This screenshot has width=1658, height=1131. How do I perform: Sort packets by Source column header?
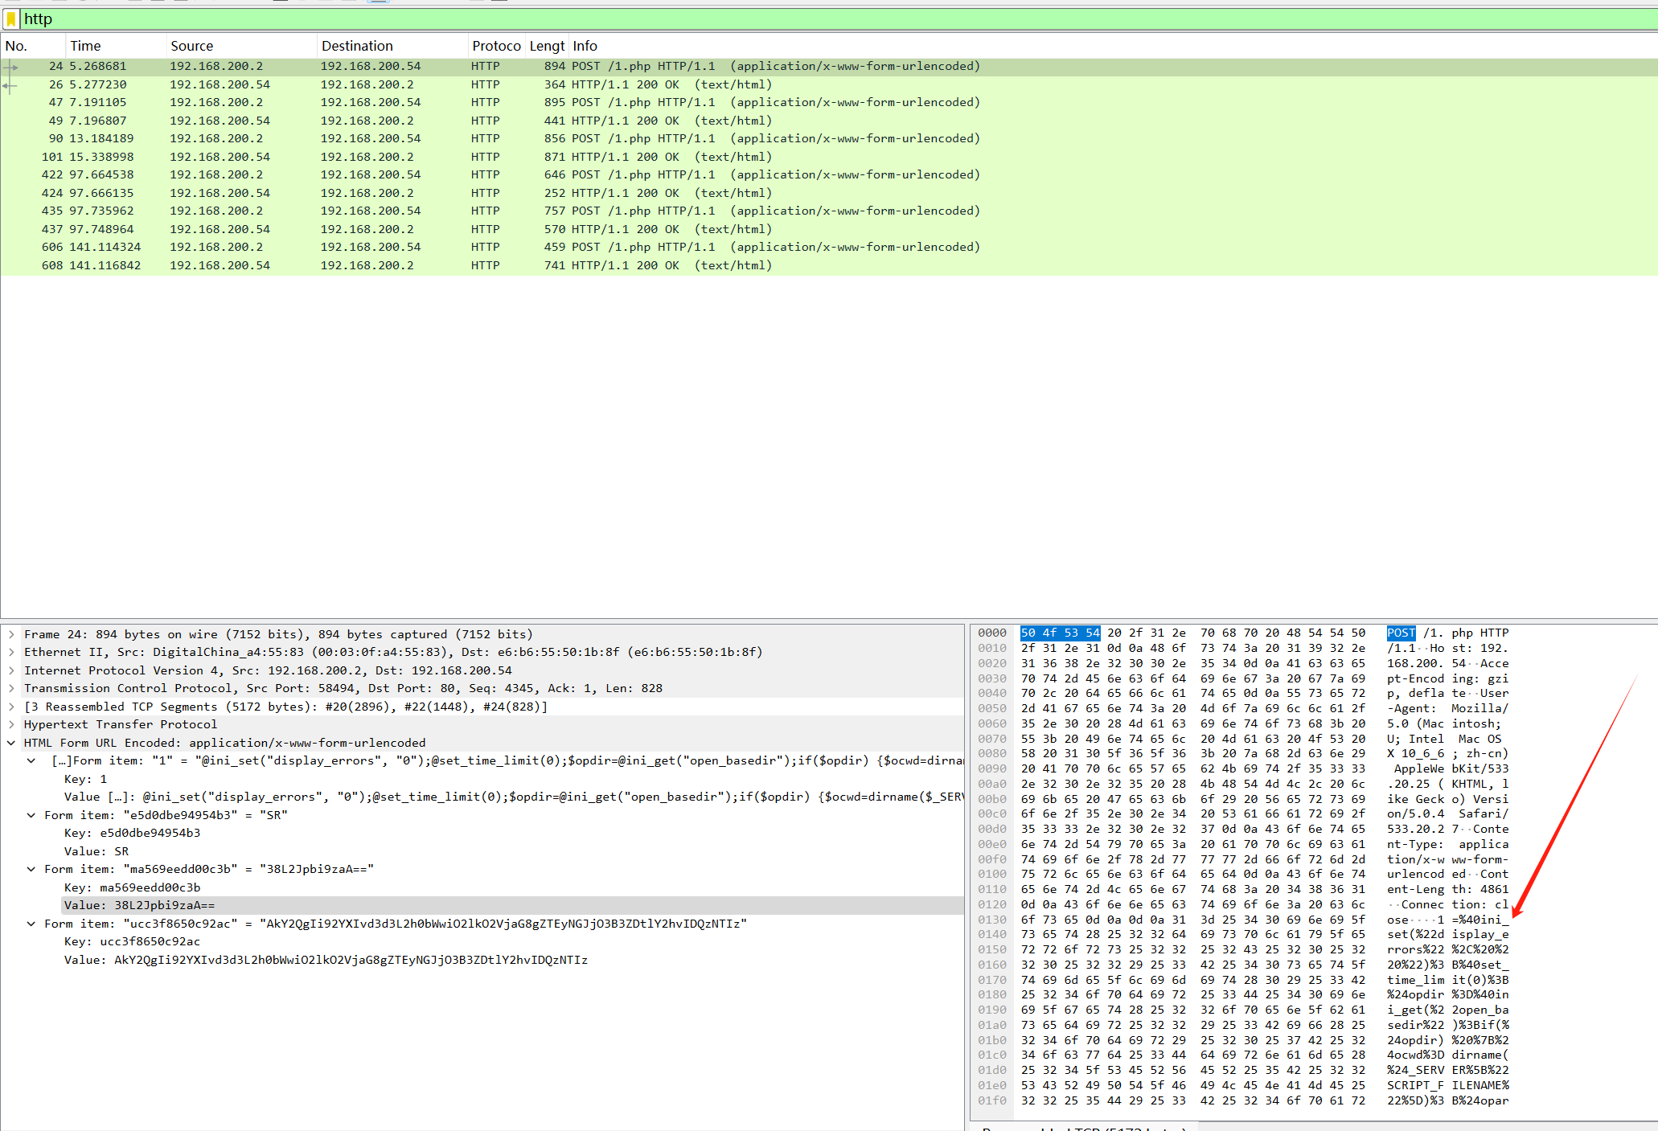point(191,46)
